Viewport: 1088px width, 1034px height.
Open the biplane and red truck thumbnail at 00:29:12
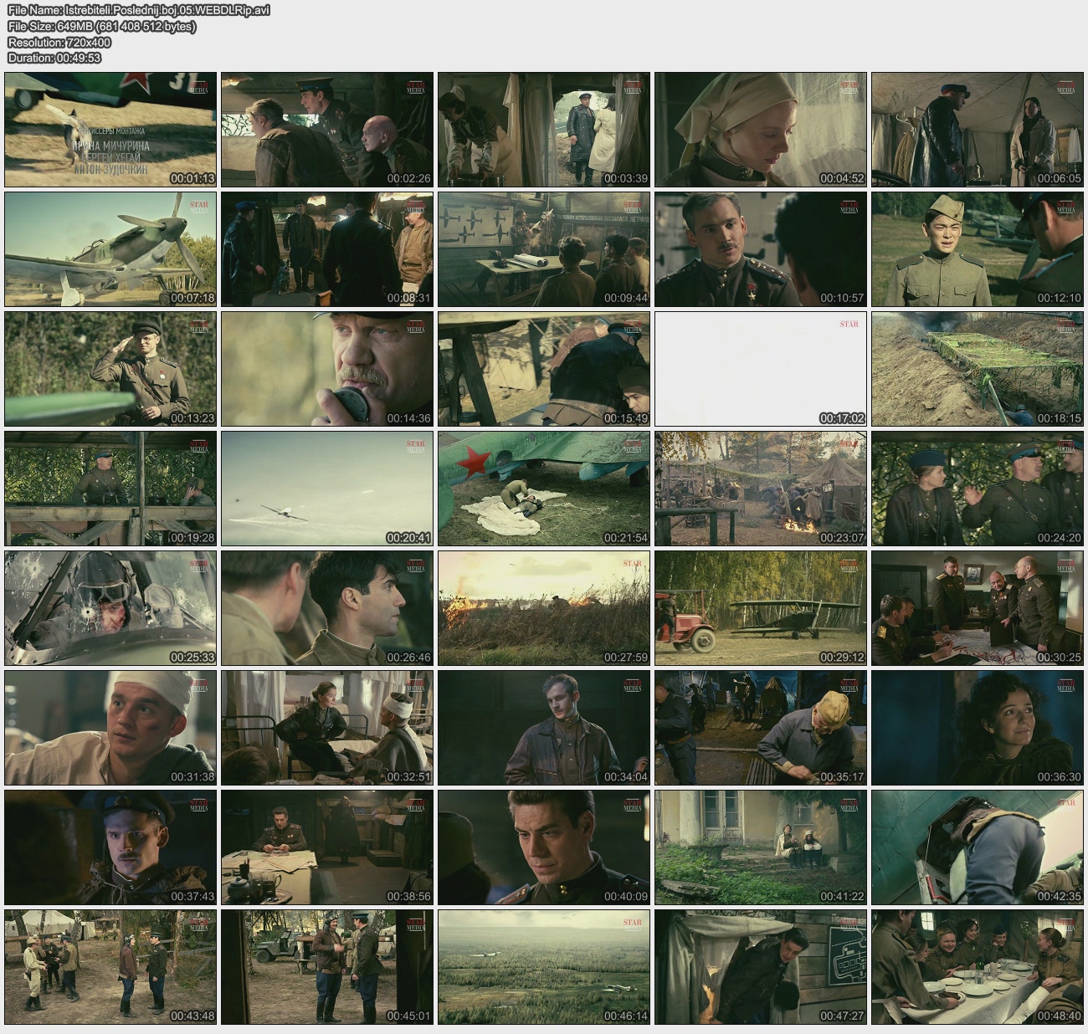click(760, 608)
